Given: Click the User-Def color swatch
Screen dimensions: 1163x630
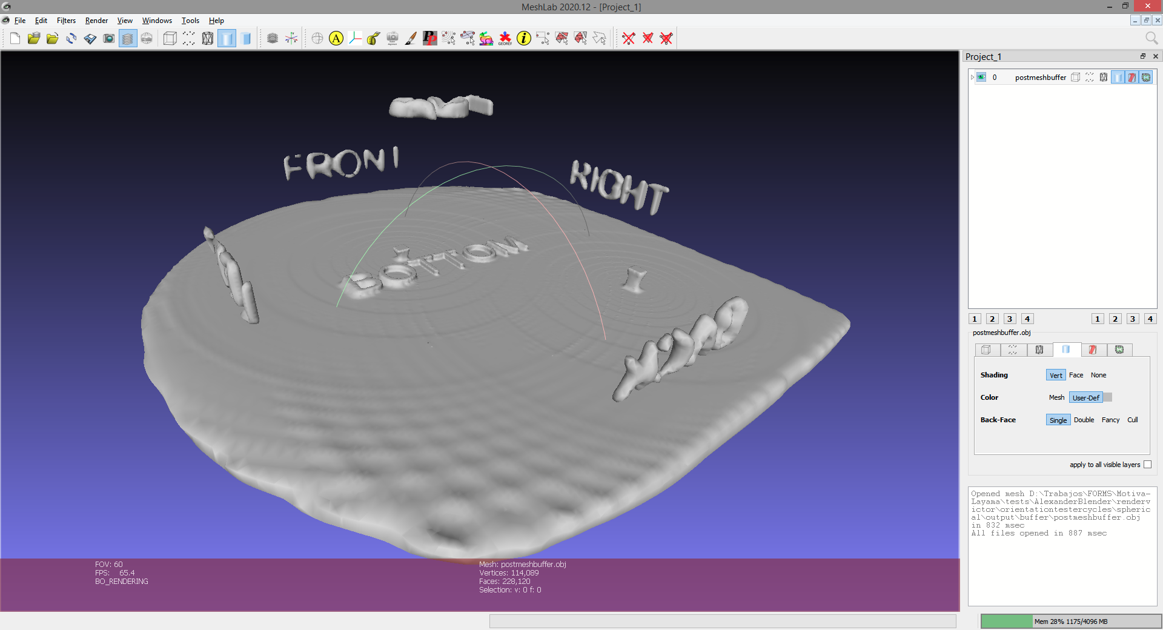Looking at the screenshot, I should (x=1086, y=397).
